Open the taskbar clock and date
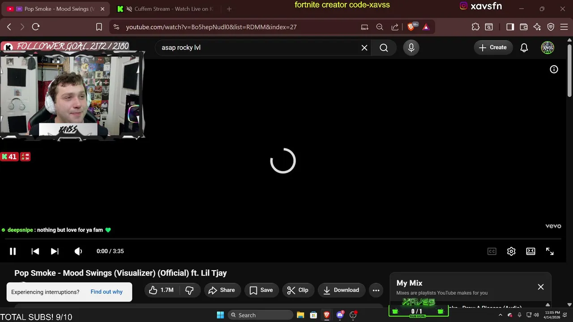Viewport: 573px width, 322px height. coord(552,315)
